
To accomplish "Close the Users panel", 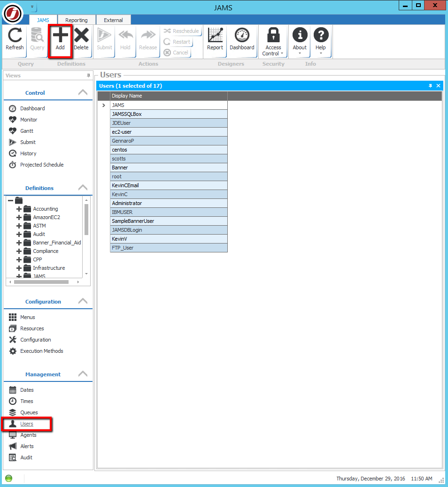I will point(438,86).
